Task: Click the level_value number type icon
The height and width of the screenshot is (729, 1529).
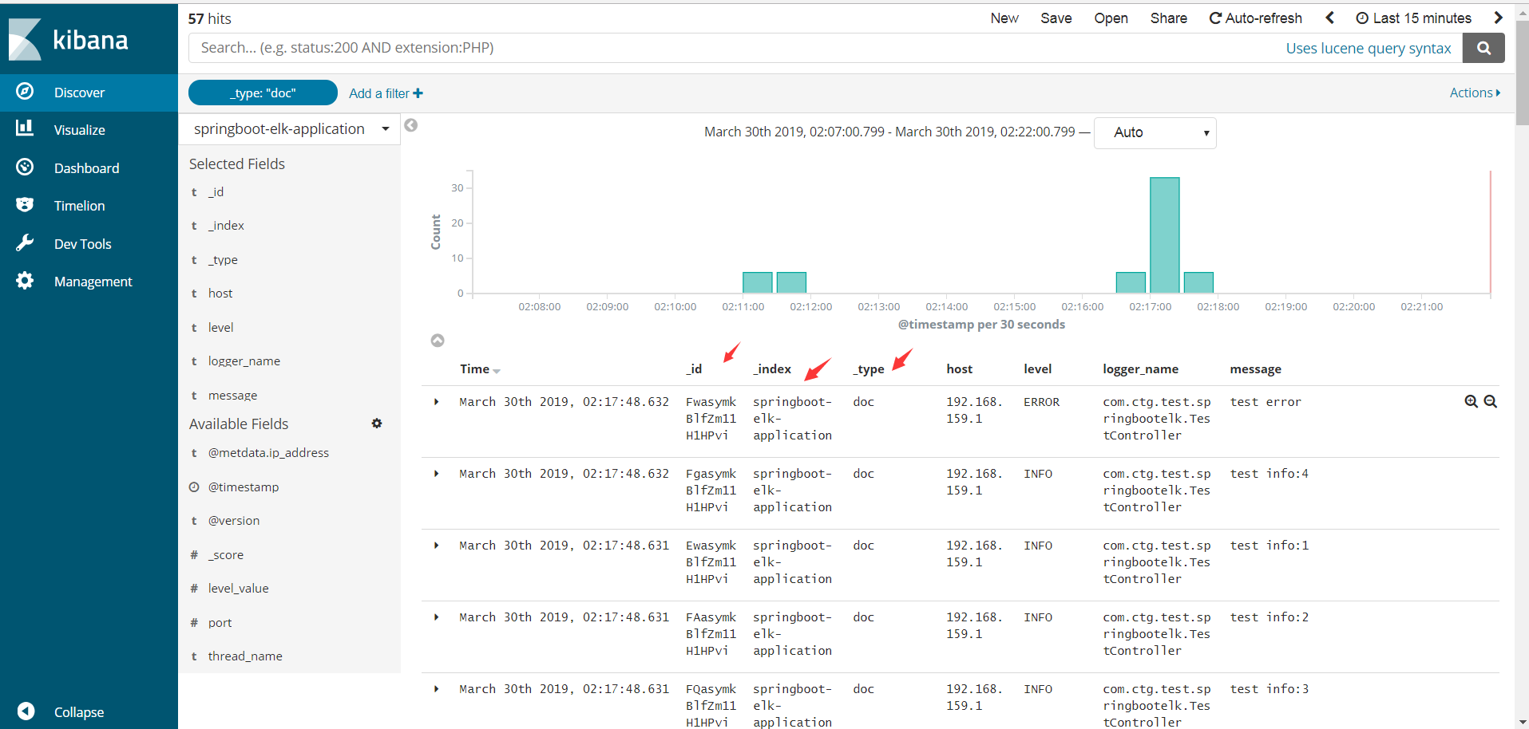Action: [x=194, y=588]
